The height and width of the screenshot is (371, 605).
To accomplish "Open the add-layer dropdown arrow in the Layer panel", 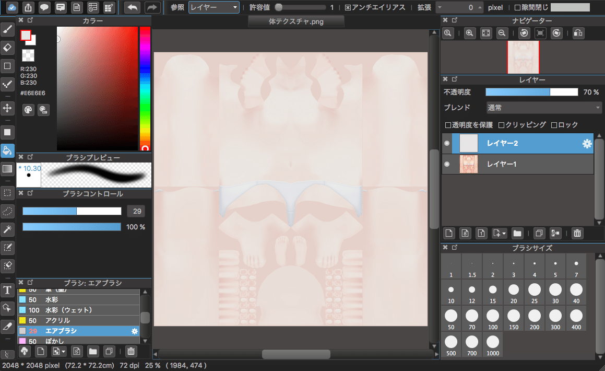I will [504, 234].
